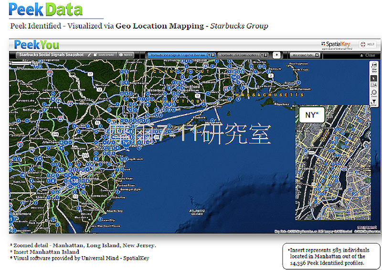The image size is (382, 270).
Task: Close the dashboard via Close button
Action: pos(368,55)
